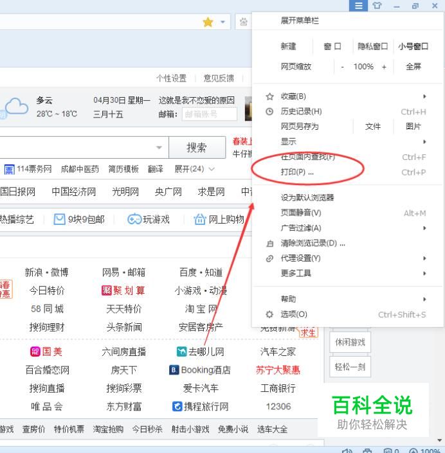Viewport: 445px width, 453px height.
Task: Open 工商银行 link
Action: click(278, 388)
